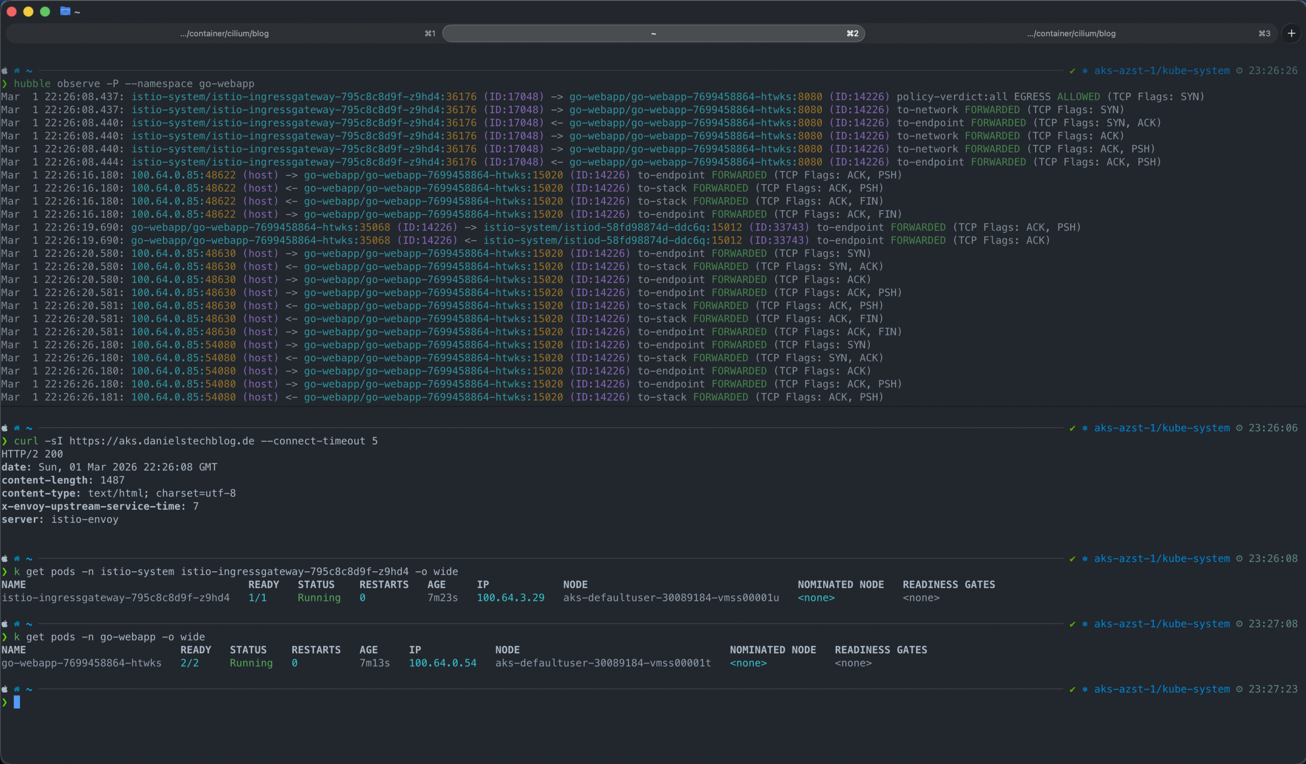Select the active ~ tab labeled ⌘2
This screenshot has width=1306, height=764.
point(653,33)
